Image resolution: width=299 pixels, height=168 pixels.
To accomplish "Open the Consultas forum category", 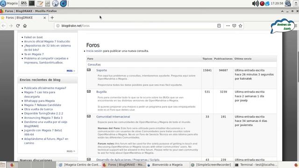I will point(94,64).
